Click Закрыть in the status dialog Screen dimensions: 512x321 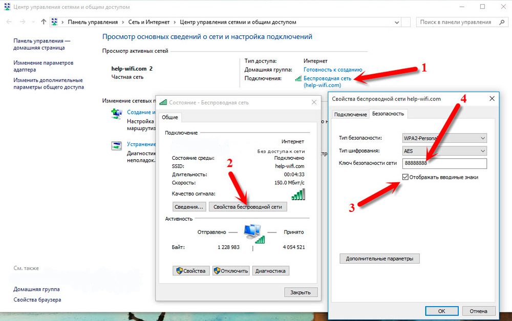coord(301,292)
